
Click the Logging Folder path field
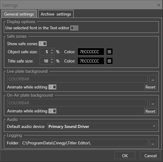(x=84, y=143)
